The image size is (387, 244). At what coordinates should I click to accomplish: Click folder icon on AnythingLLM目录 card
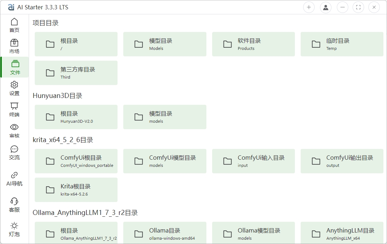[x=316, y=234]
